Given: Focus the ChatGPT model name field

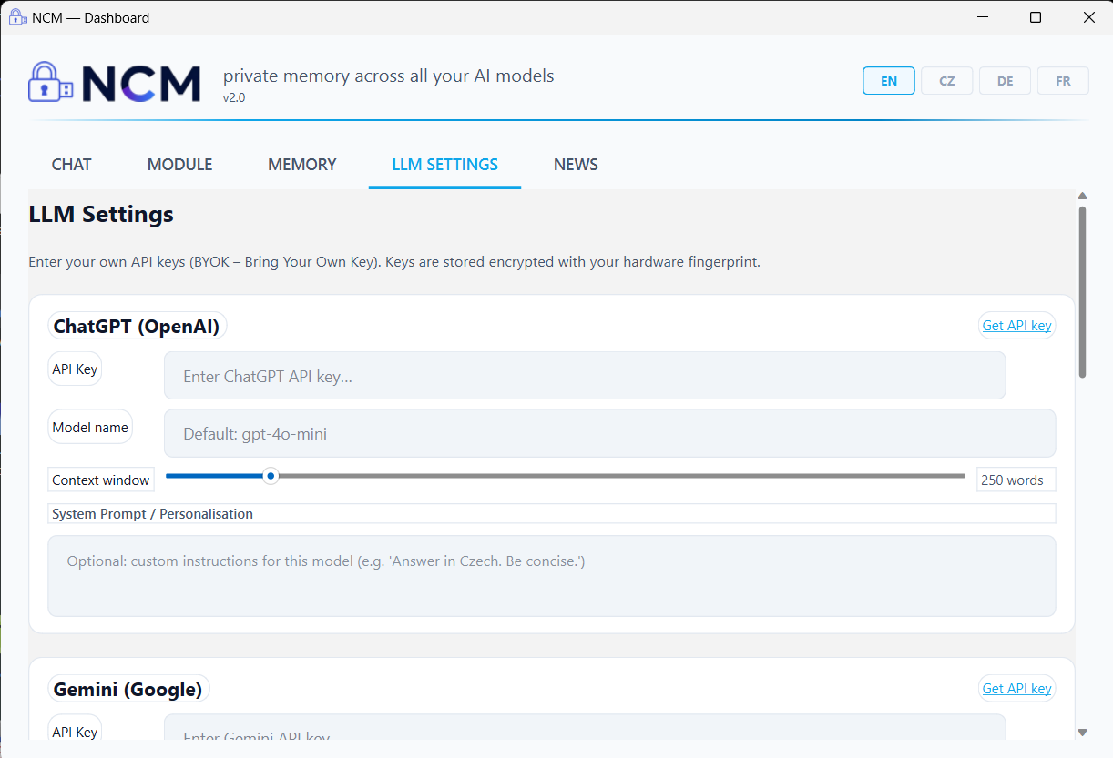Looking at the screenshot, I should (609, 433).
